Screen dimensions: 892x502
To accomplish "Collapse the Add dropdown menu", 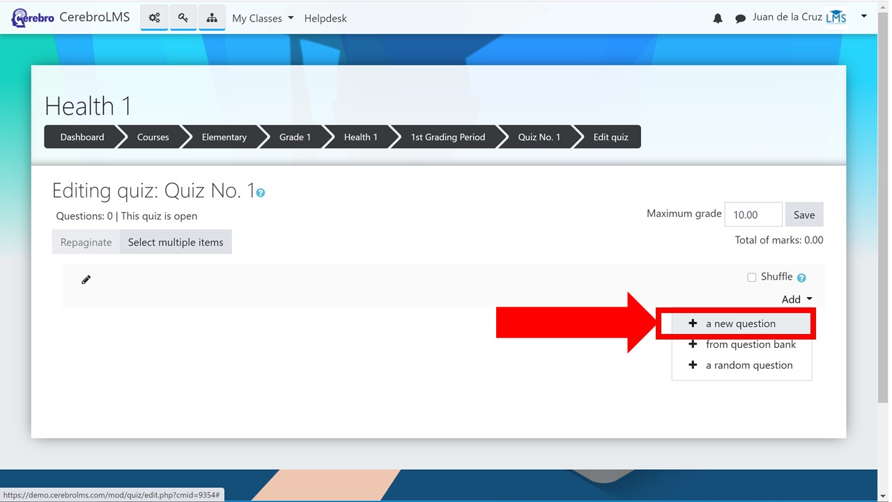I will click(797, 299).
